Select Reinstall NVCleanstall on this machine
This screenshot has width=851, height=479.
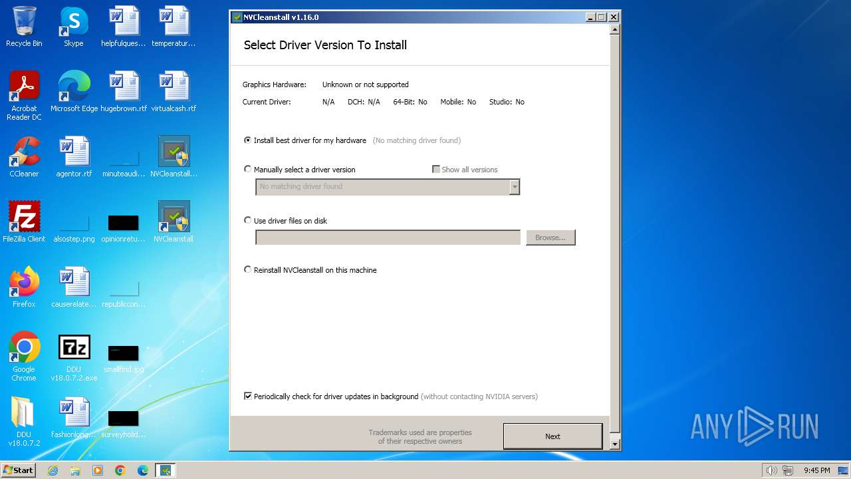tap(310, 270)
